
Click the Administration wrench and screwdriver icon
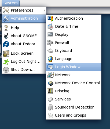(x=6, y=18)
